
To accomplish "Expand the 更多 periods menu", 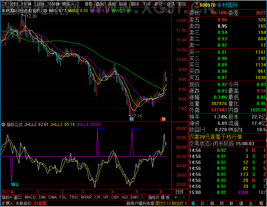I will coord(68,4).
